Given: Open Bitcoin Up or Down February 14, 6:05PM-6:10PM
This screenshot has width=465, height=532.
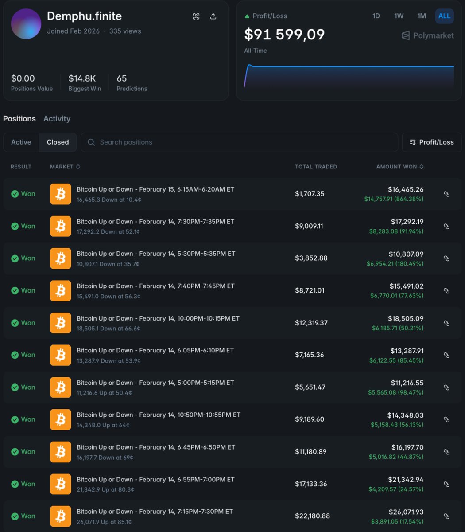Looking at the screenshot, I should pos(155,350).
